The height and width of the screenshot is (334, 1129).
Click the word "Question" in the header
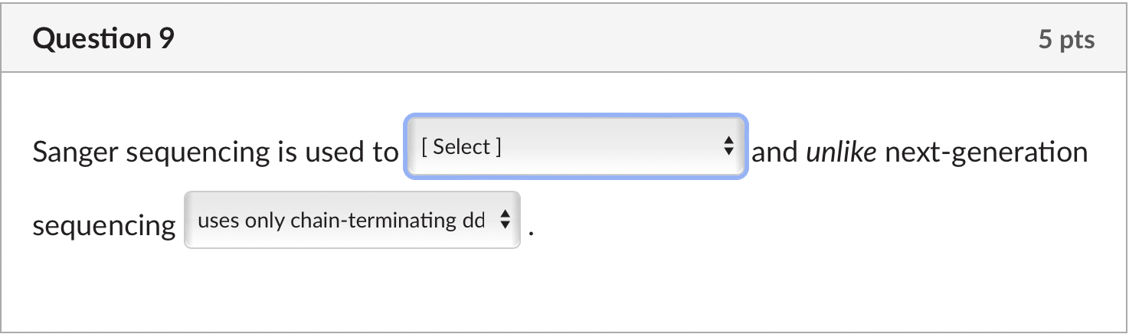(92, 39)
